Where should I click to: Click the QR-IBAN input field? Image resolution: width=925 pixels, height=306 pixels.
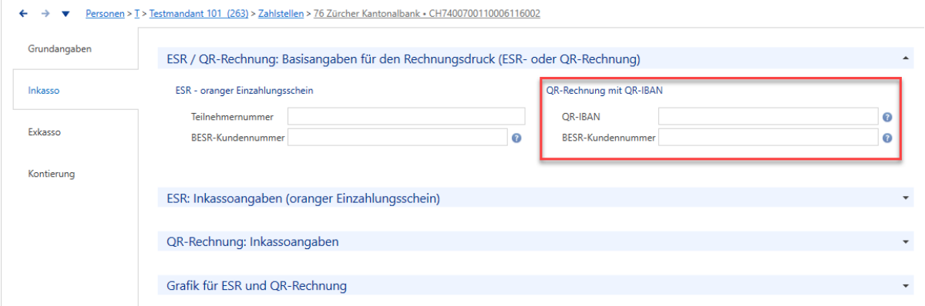coord(769,116)
